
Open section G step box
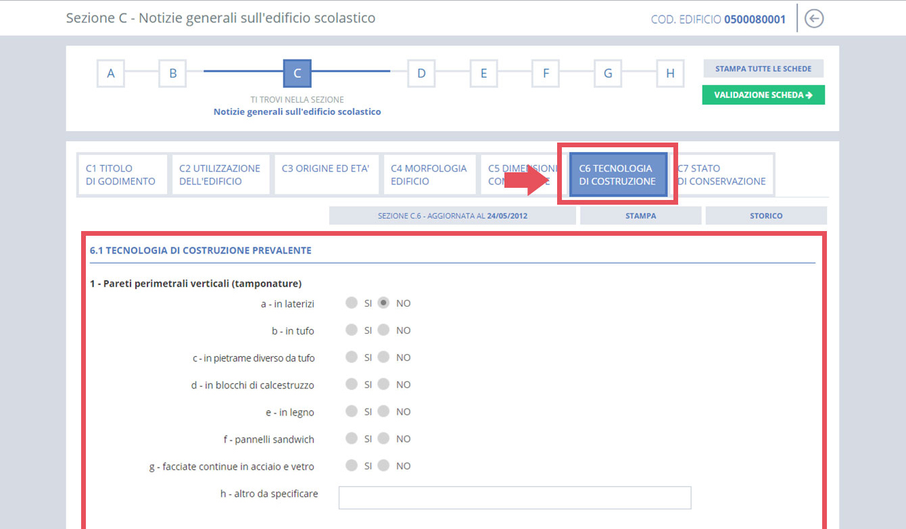click(x=608, y=74)
